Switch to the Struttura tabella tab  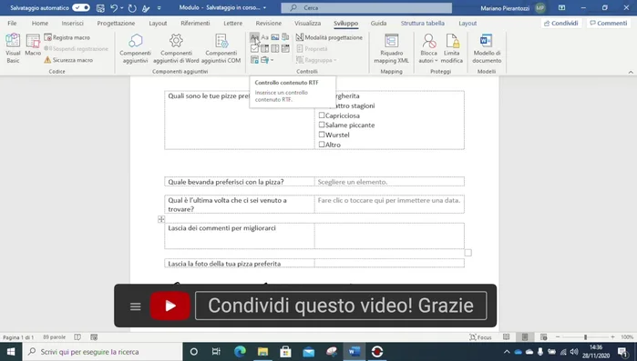423,23
